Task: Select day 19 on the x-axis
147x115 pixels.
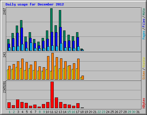Action: tap(86, 112)
